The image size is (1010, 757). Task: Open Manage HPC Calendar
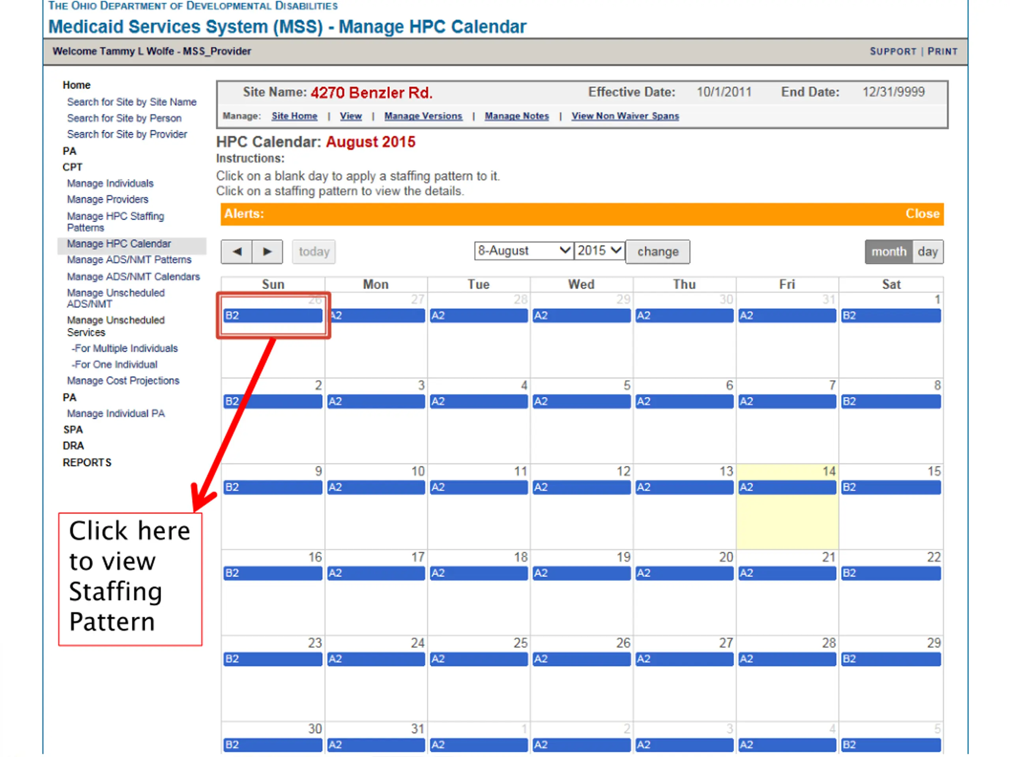point(119,244)
